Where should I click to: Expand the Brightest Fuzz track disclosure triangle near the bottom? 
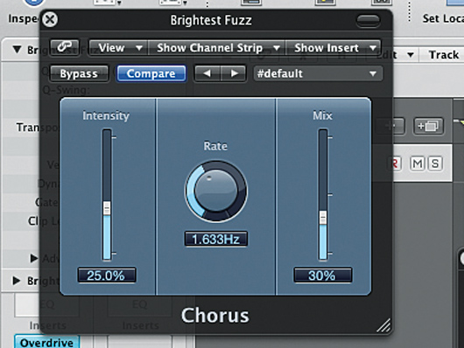tap(17, 281)
